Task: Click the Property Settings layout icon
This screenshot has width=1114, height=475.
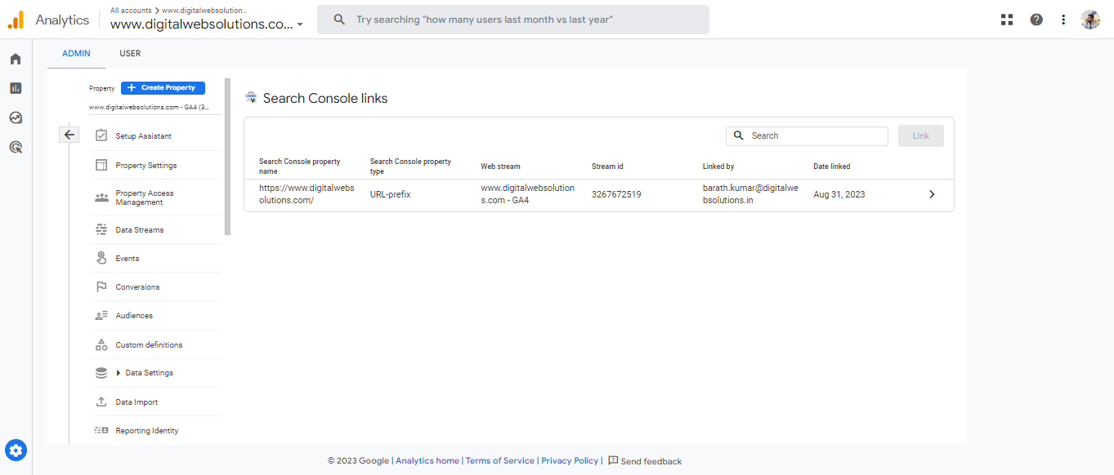Action: click(101, 165)
